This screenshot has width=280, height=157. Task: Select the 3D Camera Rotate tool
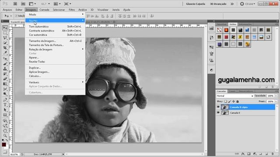[x=5, y=126]
